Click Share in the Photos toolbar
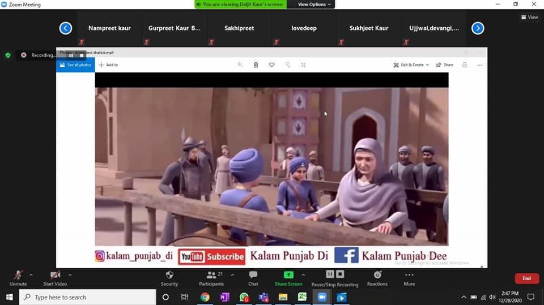Image resolution: width=544 pixels, height=305 pixels. [445, 65]
